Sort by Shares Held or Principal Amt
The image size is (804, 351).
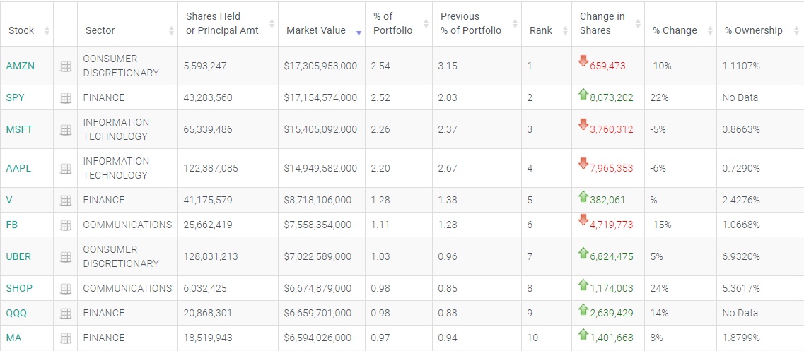pyautogui.click(x=222, y=23)
